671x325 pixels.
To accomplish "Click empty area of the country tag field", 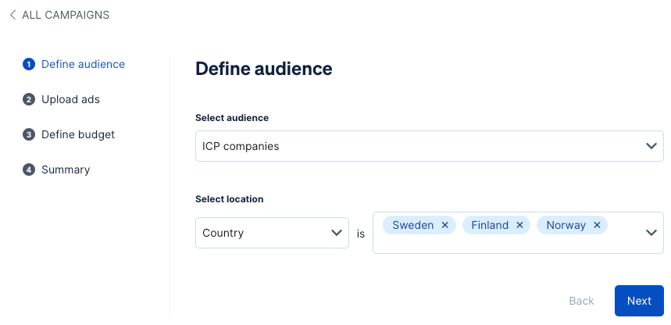I will (x=508, y=244).
